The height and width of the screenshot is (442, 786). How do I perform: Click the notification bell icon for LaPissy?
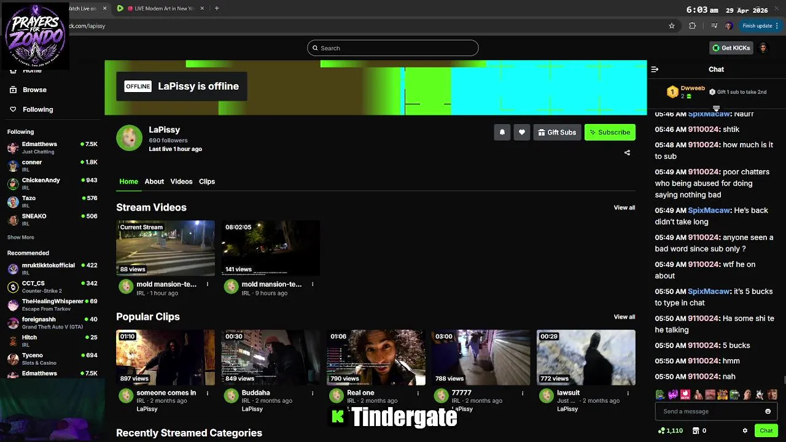click(502, 132)
